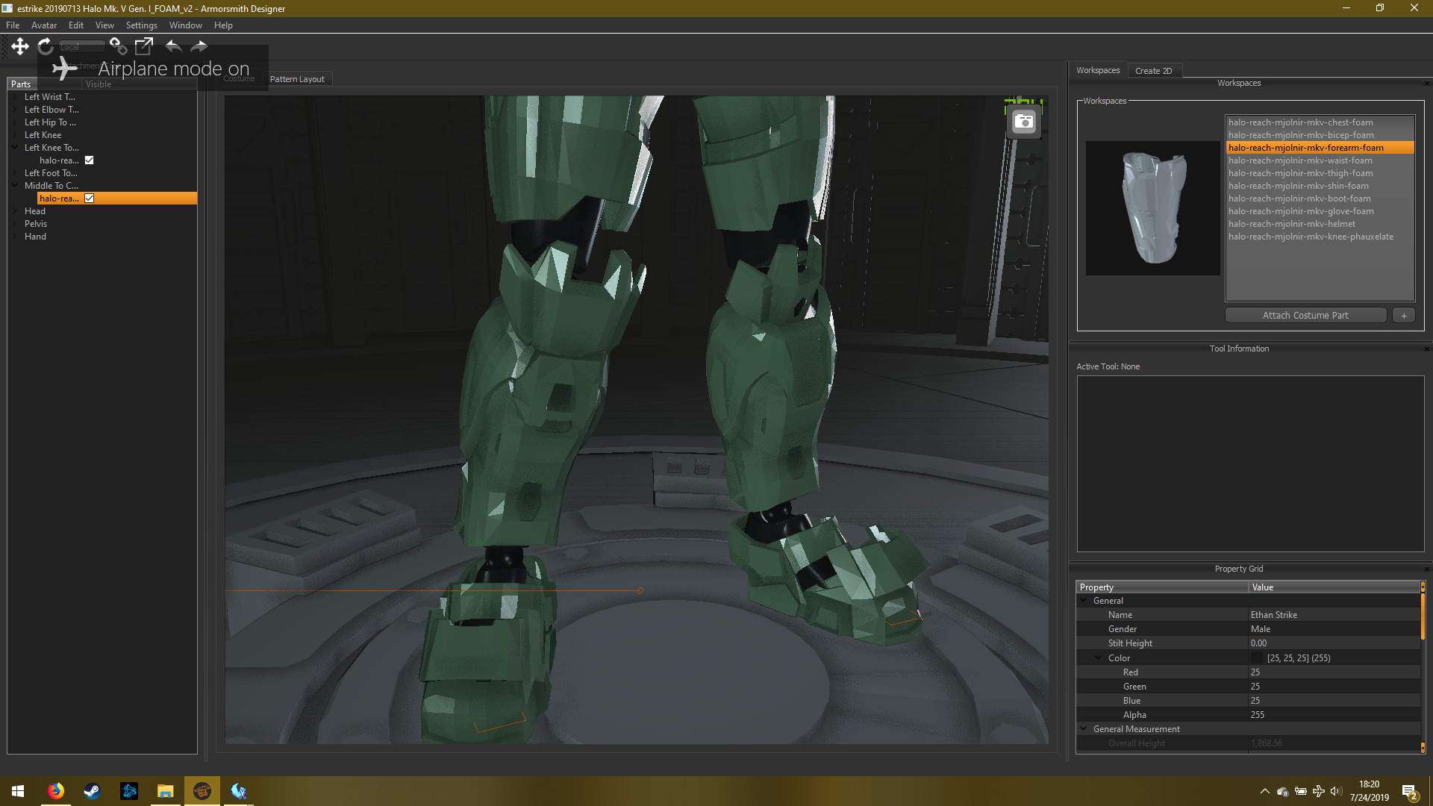Select the Rotate tool
Viewport: 1433px width, 806px height.
(x=46, y=46)
